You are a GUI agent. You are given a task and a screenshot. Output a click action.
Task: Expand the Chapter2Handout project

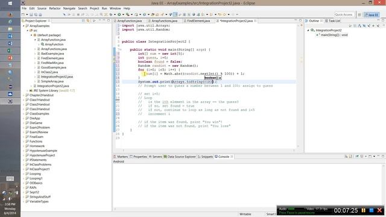click(24, 95)
